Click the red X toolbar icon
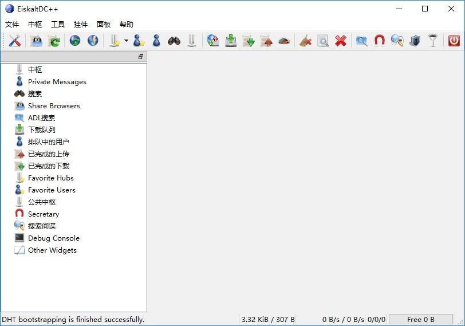Screen dimensions: 465x326 (341, 41)
